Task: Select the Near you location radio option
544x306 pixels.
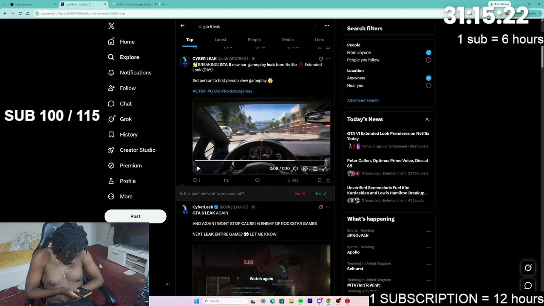Action: pos(428,85)
